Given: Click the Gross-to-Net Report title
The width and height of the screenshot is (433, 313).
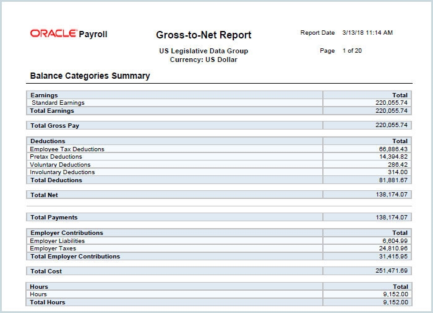Looking at the screenshot, I should click(x=204, y=35).
